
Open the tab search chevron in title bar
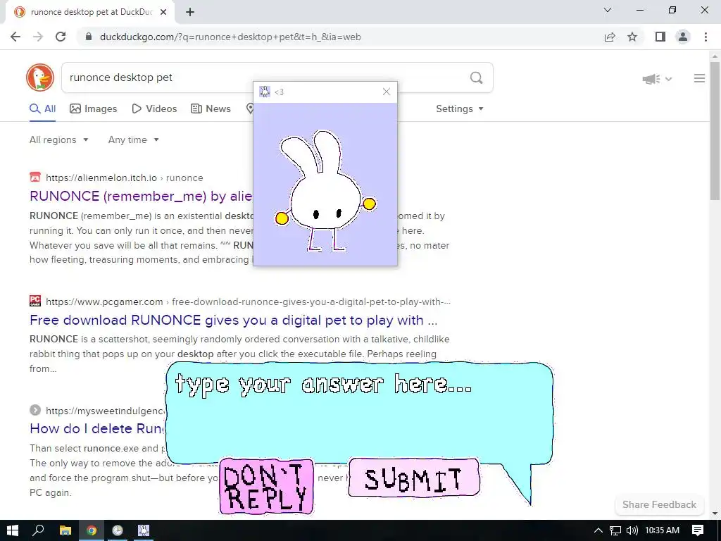point(608,10)
